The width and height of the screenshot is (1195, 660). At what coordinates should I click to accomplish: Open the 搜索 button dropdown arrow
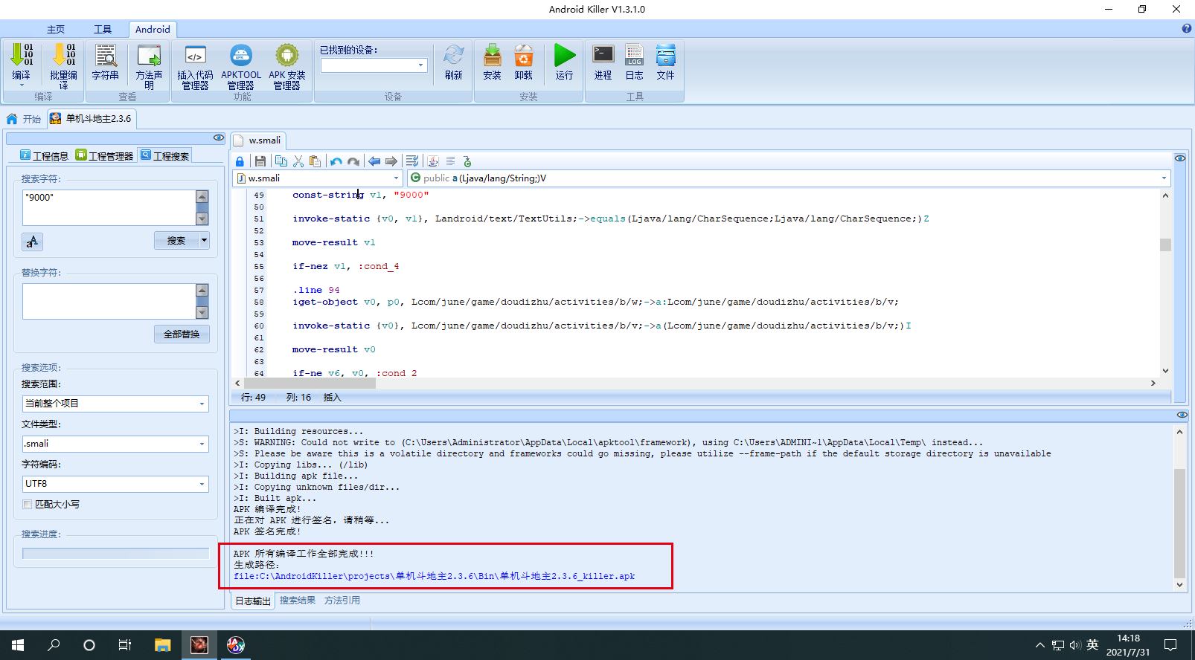click(x=205, y=240)
